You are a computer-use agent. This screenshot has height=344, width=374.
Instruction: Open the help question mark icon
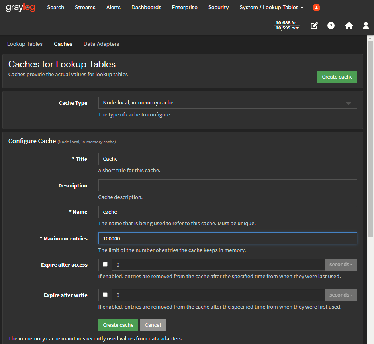331,26
